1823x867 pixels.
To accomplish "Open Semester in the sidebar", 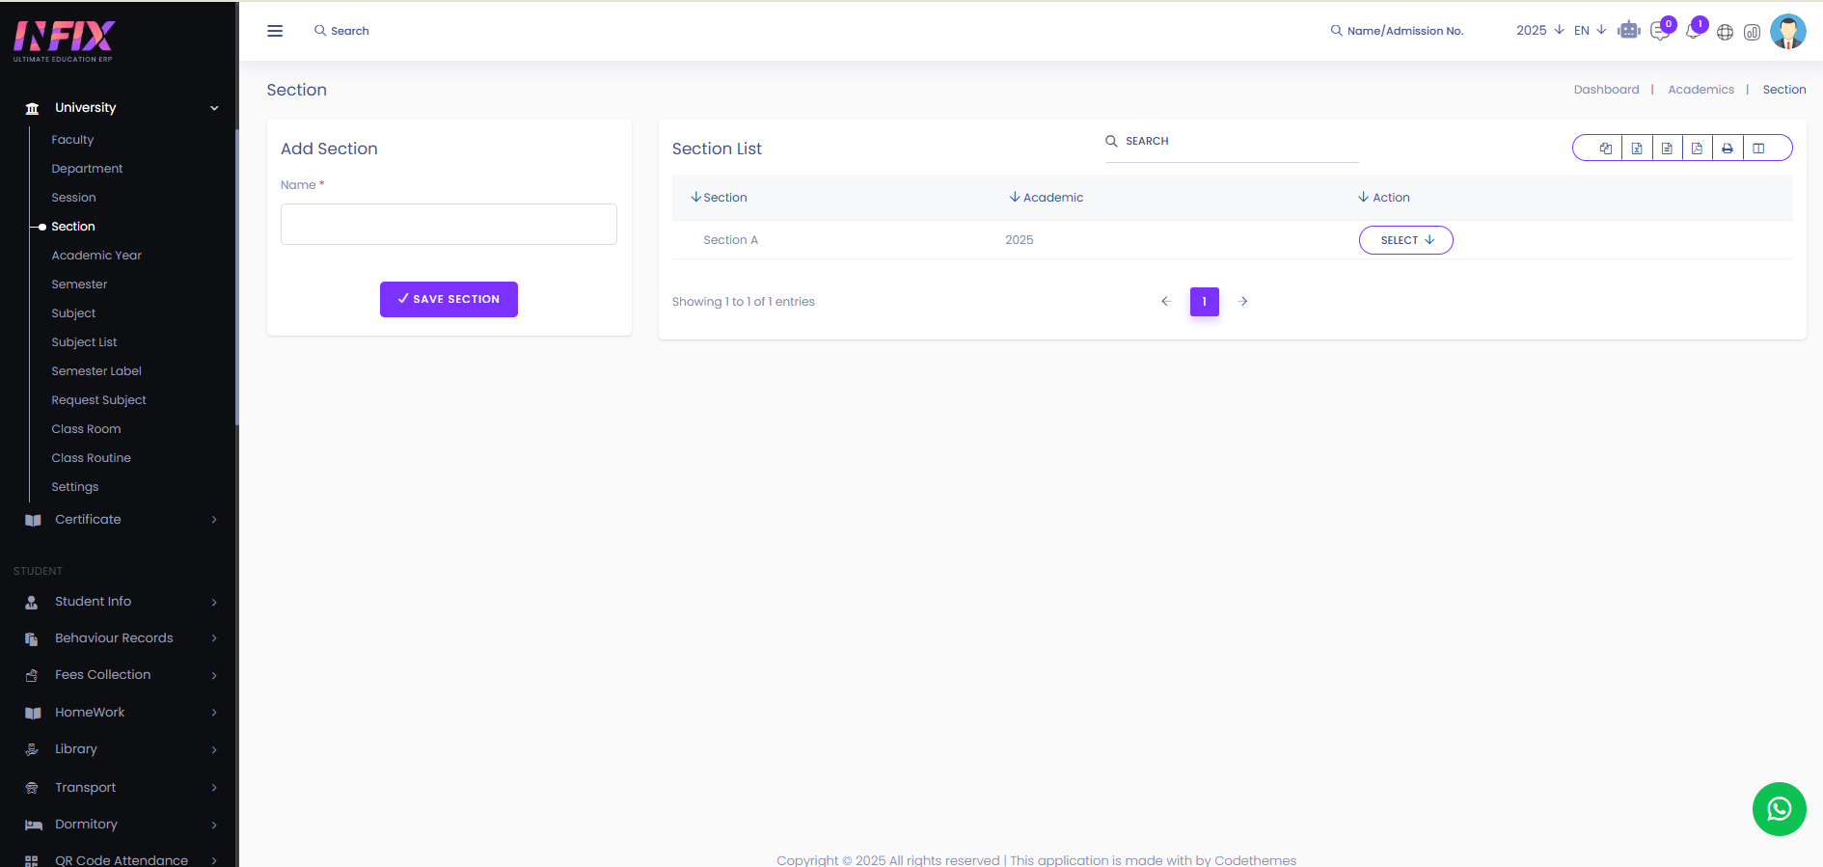I will click(79, 284).
